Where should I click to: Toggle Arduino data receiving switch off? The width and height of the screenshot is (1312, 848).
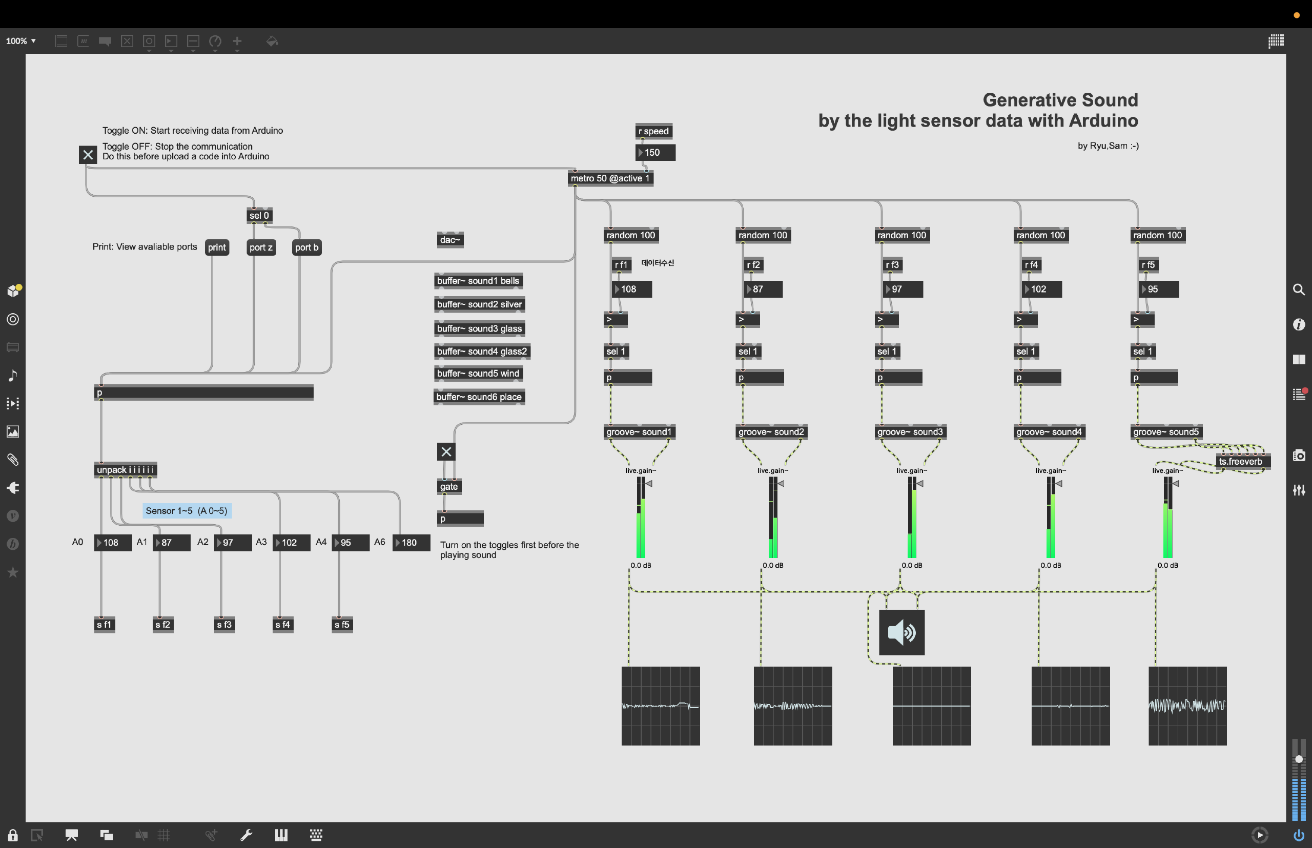[88, 155]
